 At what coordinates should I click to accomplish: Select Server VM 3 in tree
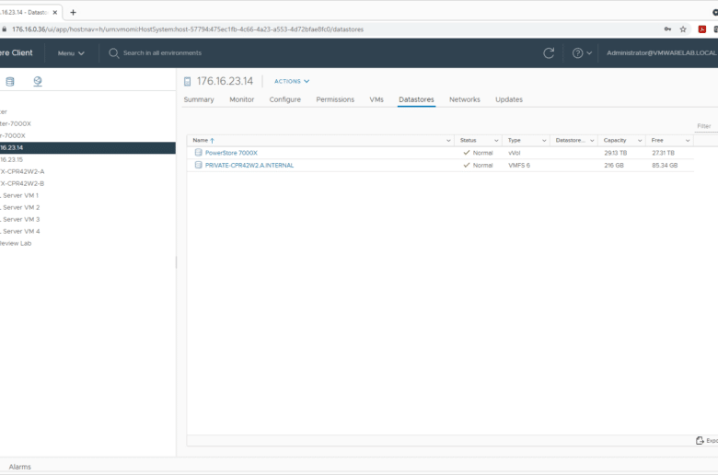20,219
